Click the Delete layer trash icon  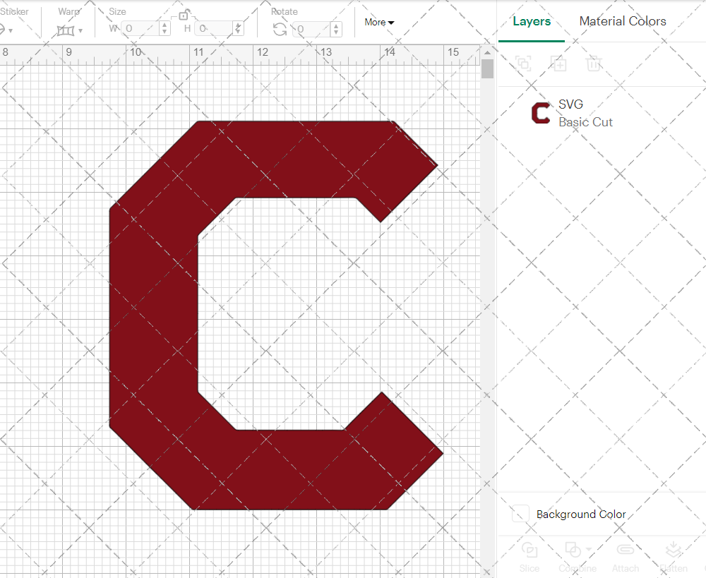coord(594,64)
